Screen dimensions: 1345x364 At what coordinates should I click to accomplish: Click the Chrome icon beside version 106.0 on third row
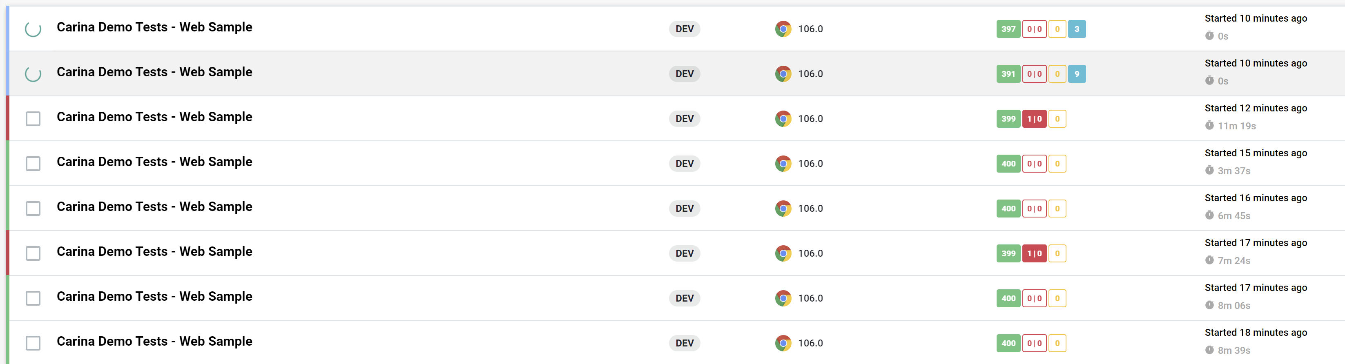pyautogui.click(x=783, y=118)
